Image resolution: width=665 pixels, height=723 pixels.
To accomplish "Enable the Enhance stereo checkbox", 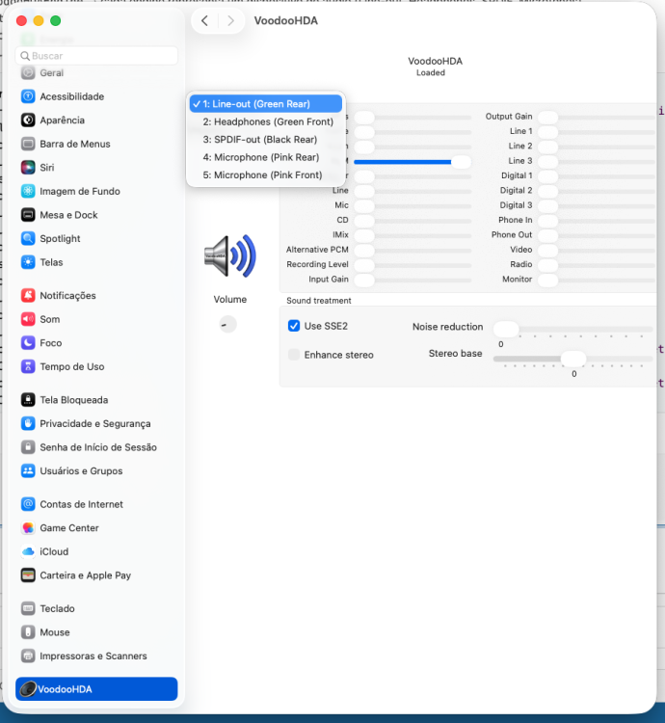I will (x=294, y=355).
